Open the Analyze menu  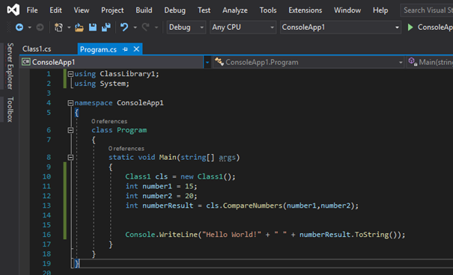click(235, 10)
